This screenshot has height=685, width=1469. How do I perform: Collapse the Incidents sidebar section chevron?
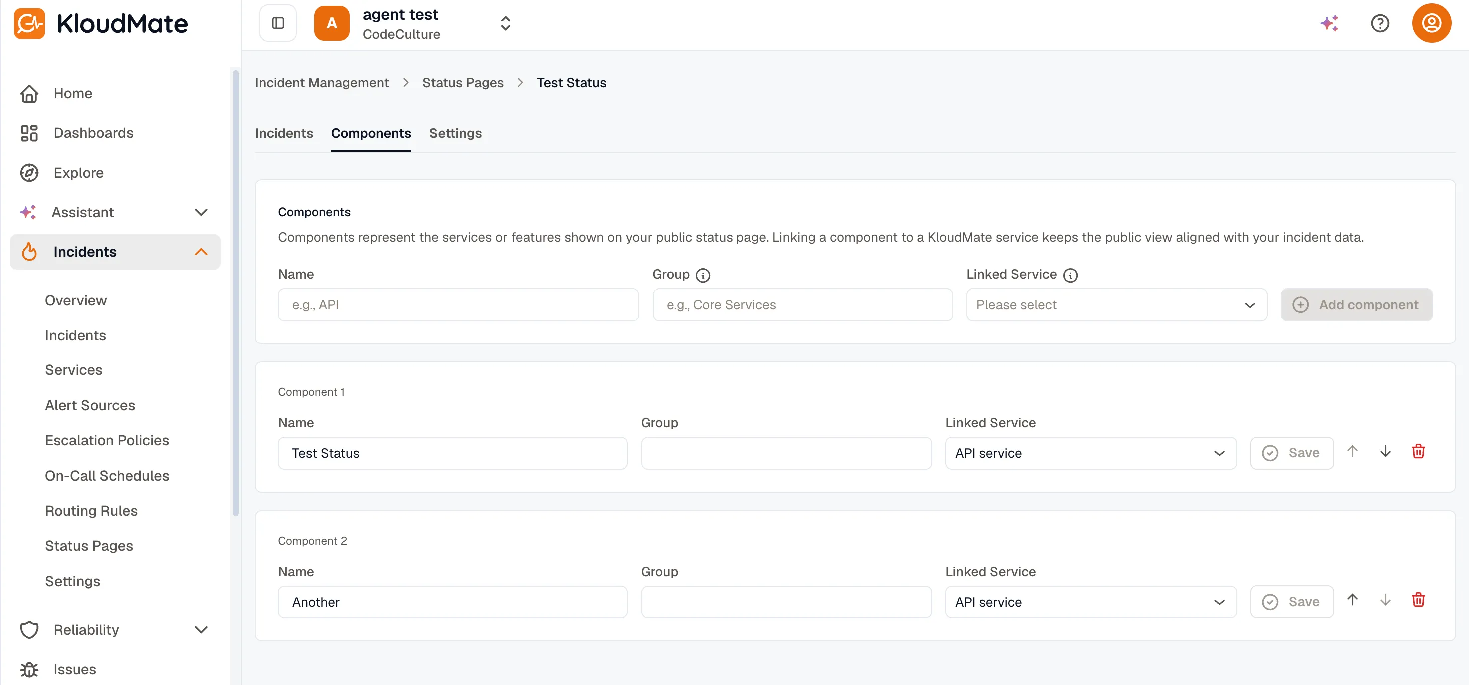pyautogui.click(x=201, y=251)
